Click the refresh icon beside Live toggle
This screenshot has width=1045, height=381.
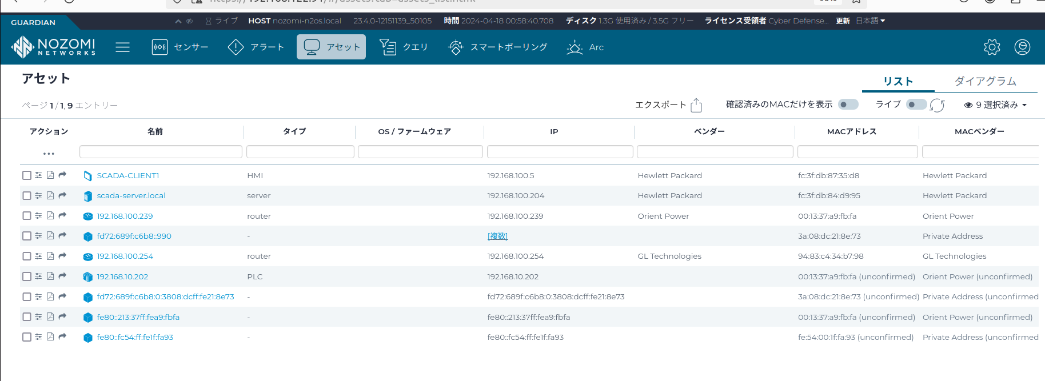coord(937,105)
